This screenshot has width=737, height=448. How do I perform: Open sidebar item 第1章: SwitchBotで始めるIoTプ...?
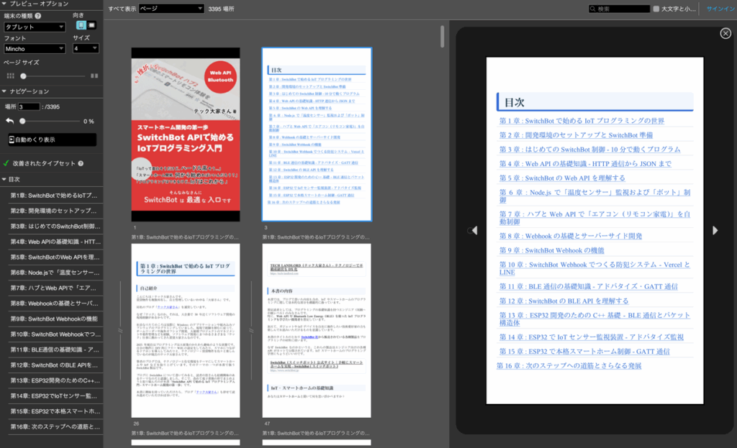pyautogui.click(x=53, y=196)
